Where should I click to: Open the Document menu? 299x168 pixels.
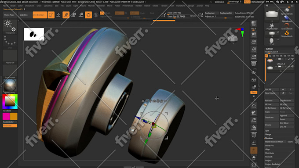point(29,6)
